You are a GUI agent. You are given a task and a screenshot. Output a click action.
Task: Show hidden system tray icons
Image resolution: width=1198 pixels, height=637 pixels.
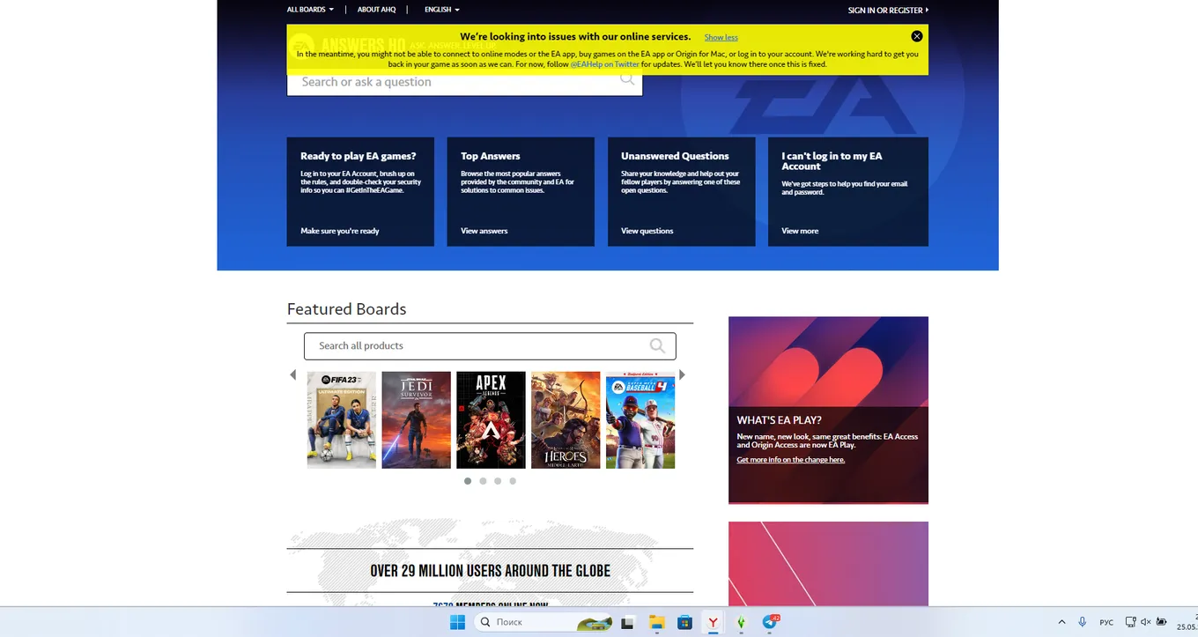point(1061,622)
